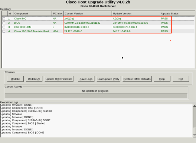
Task: Click execution logs scroll up arrow
Action: pyautogui.click(x=195, y=105)
